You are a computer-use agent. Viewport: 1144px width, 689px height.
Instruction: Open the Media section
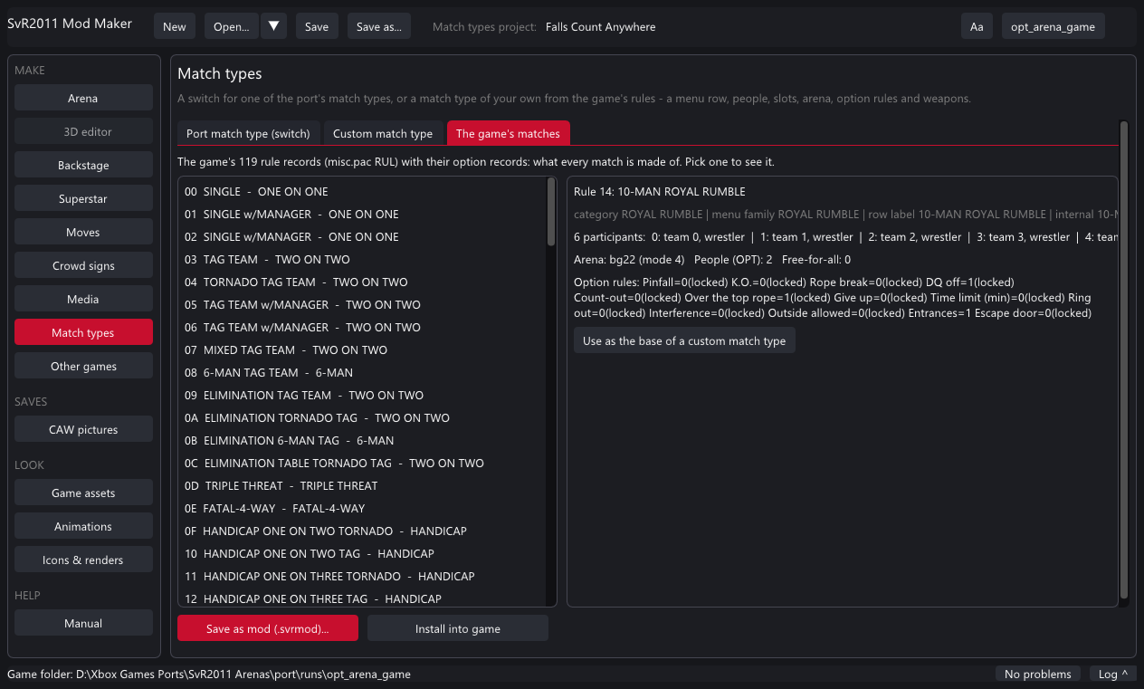(83, 299)
